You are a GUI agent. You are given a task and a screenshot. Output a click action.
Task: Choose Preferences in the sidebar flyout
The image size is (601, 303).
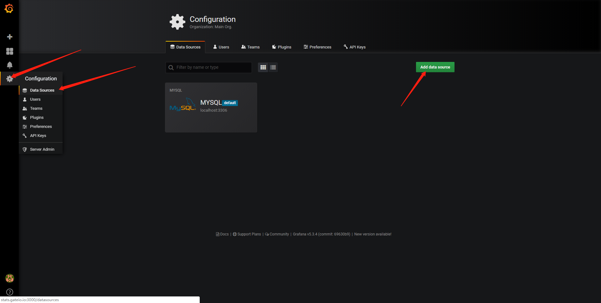pos(41,126)
